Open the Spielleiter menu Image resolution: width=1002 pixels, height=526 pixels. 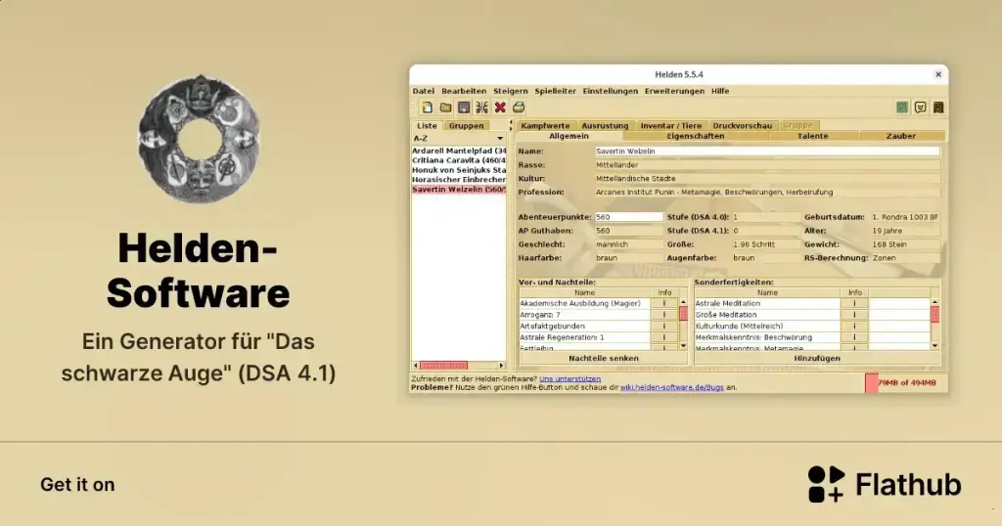[556, 91]
